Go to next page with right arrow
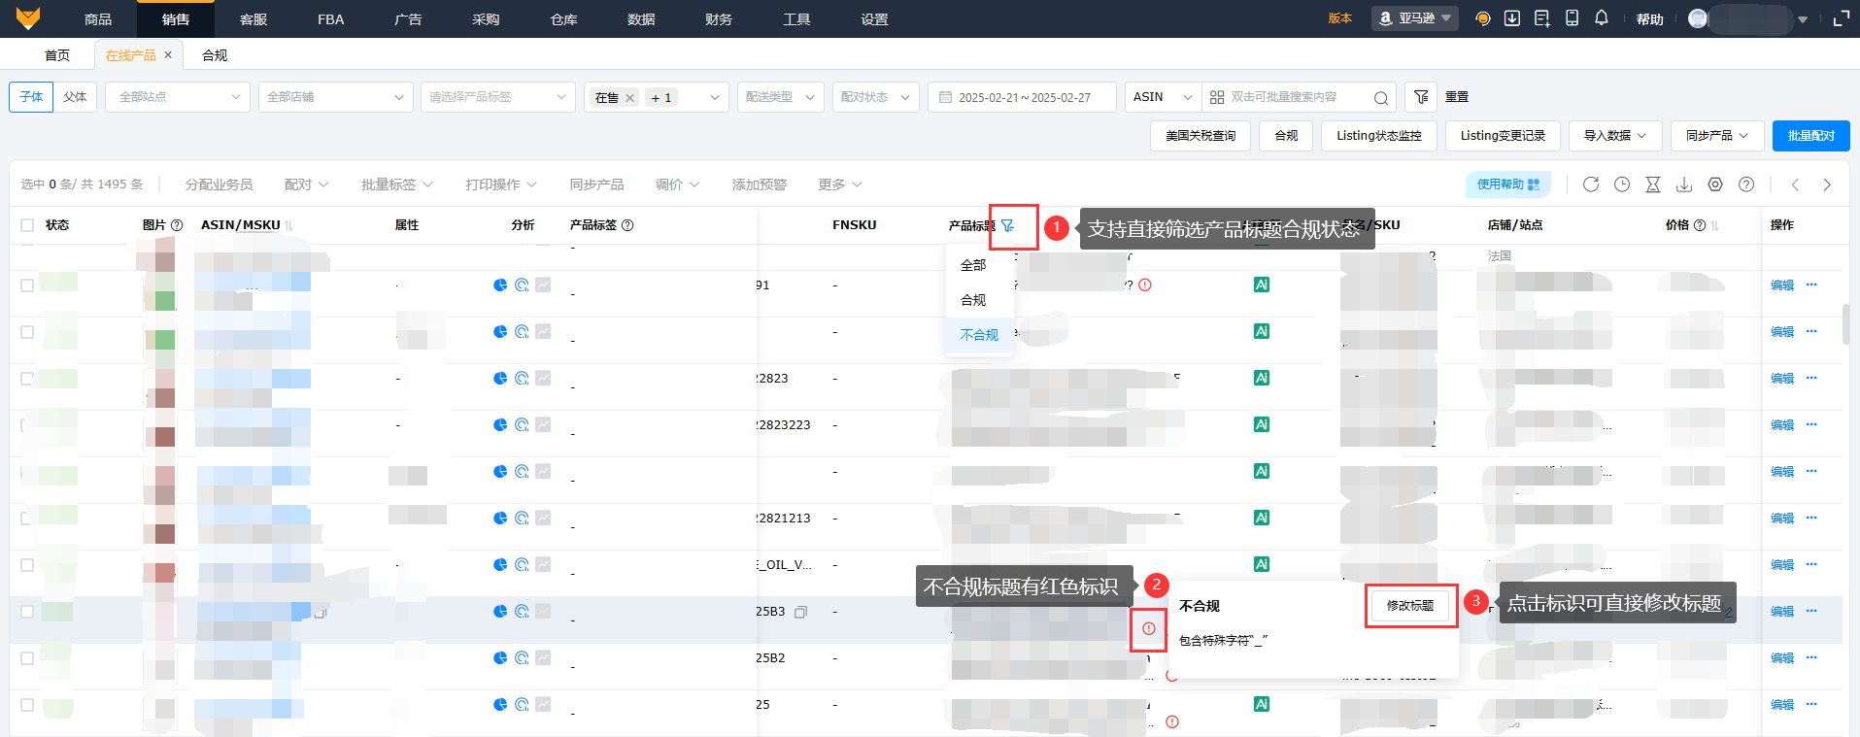Viewport: 1860px width, 737px height. tap(1827, 184)
